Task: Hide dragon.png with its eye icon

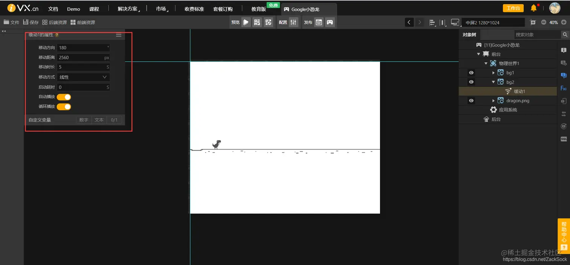Action: (471, 101)
